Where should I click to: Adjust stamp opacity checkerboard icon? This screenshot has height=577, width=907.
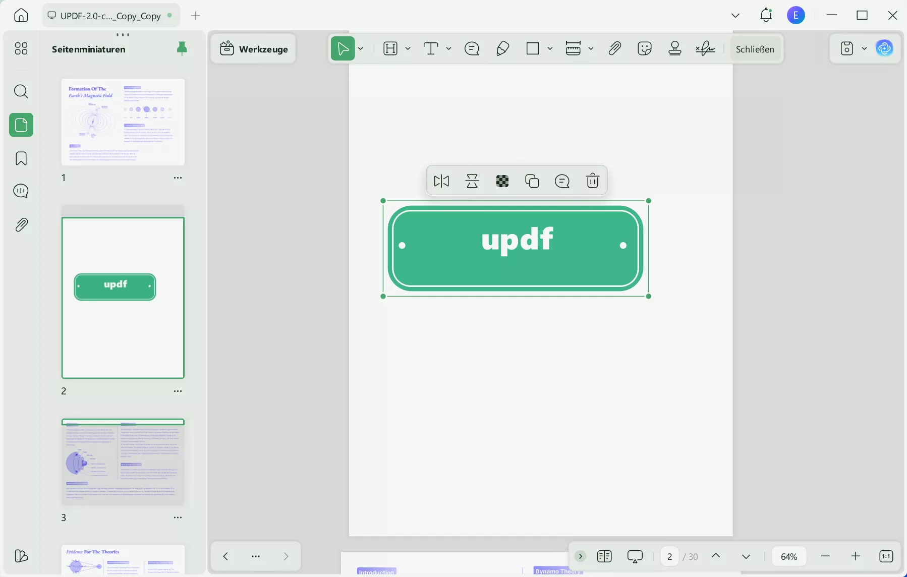pos(502,181)
